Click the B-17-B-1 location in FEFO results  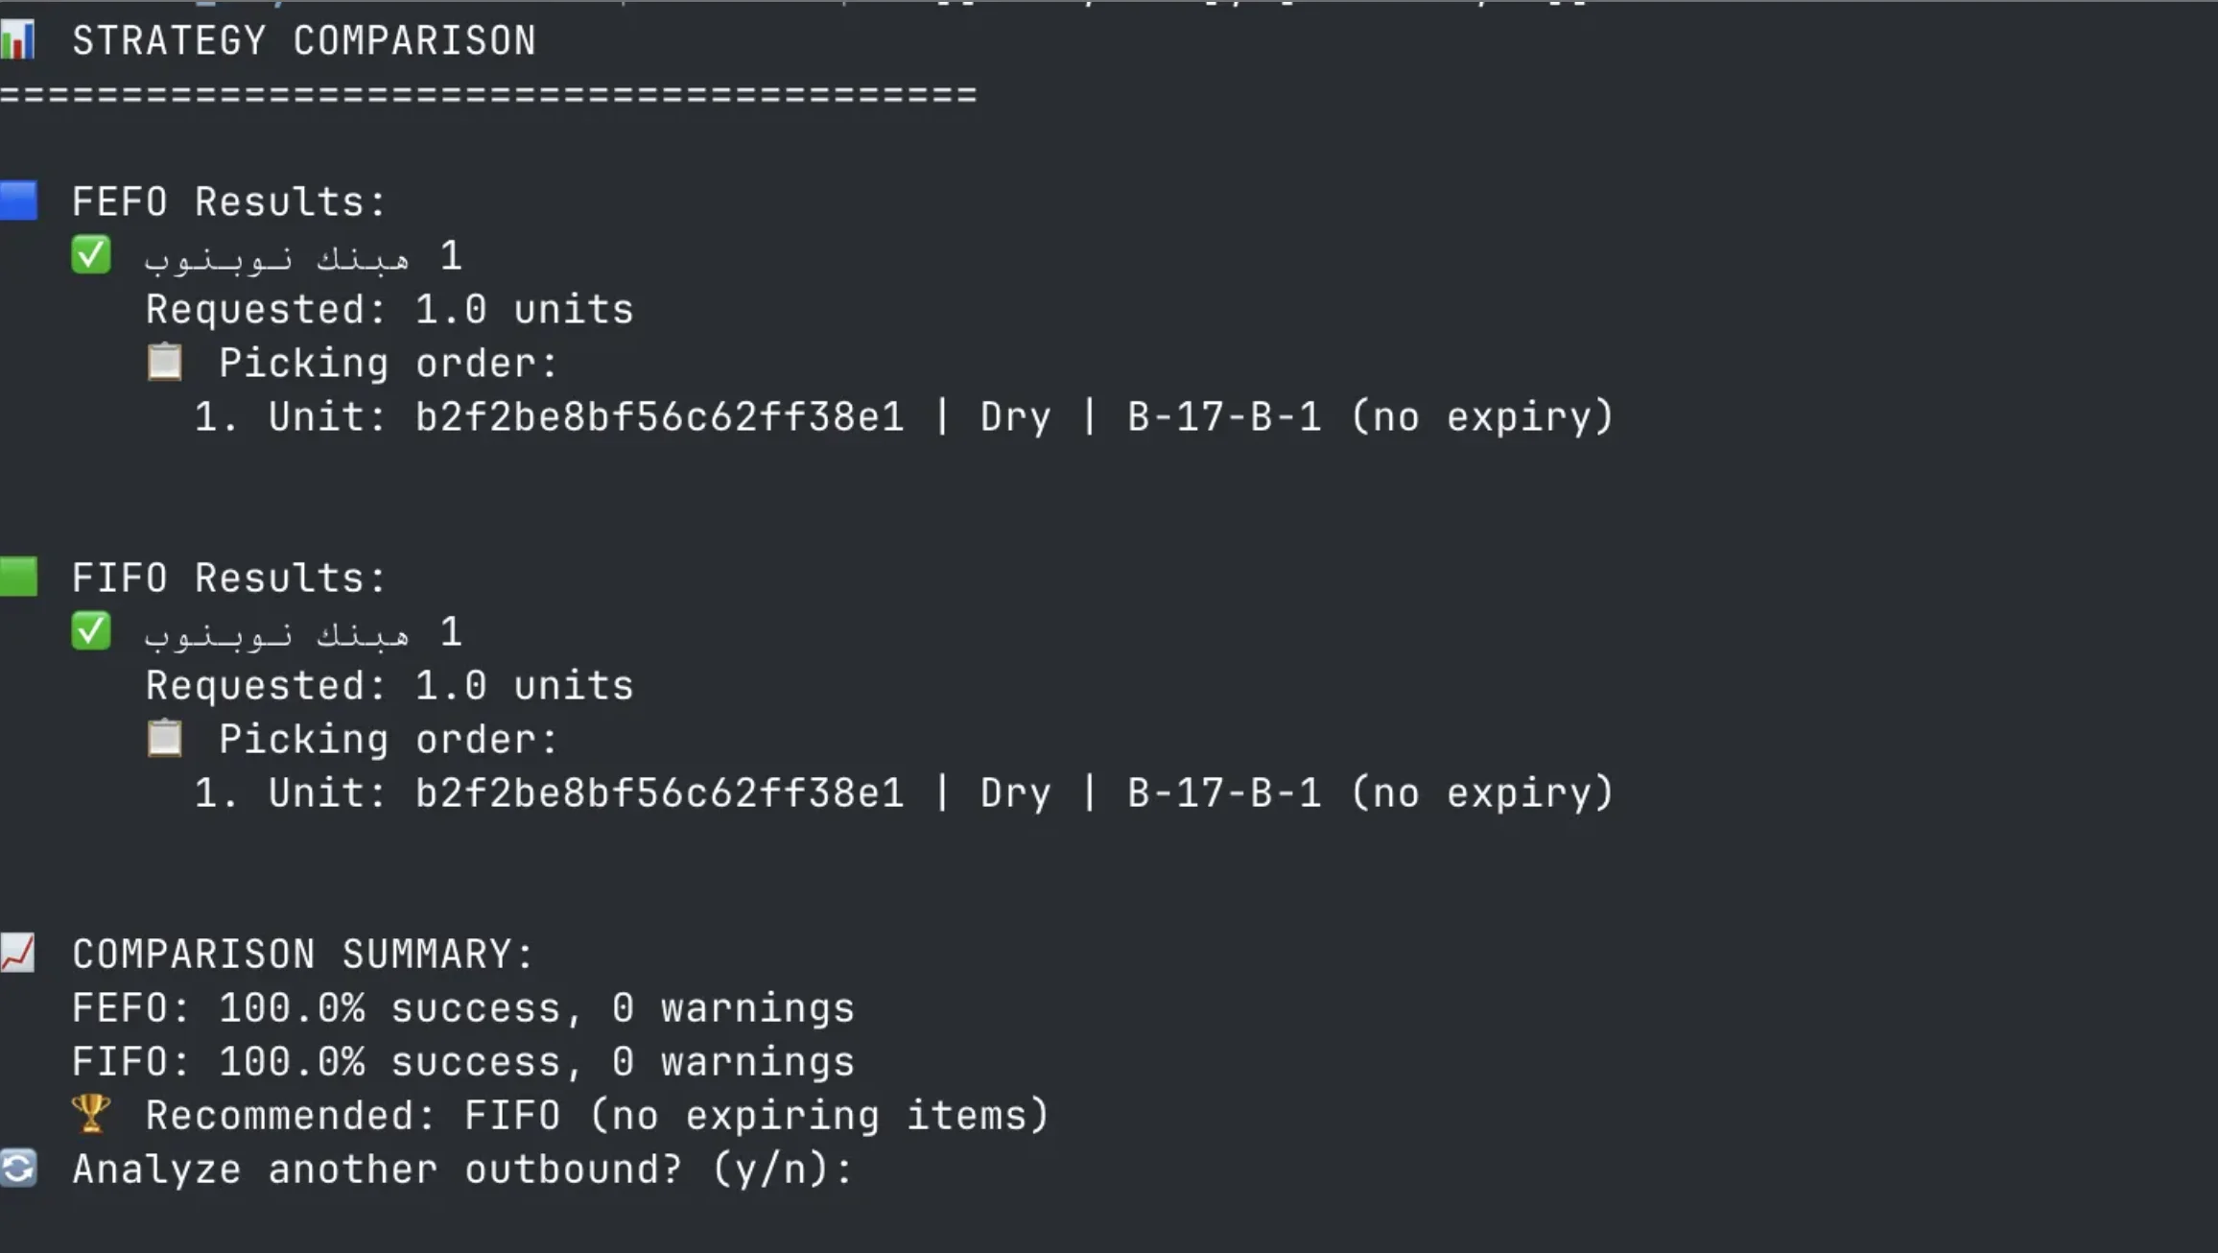click(1225, 417)
